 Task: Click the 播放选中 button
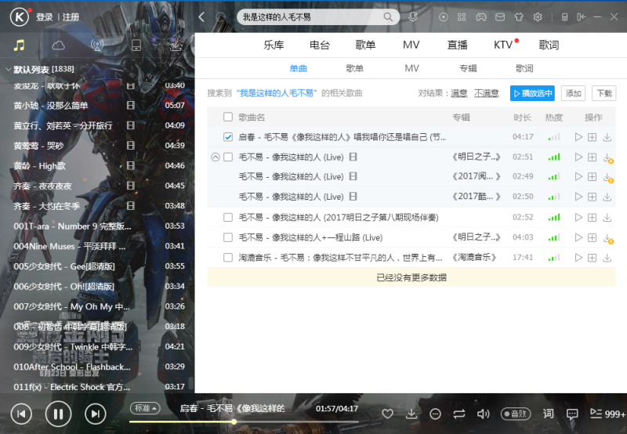(532, 93)
